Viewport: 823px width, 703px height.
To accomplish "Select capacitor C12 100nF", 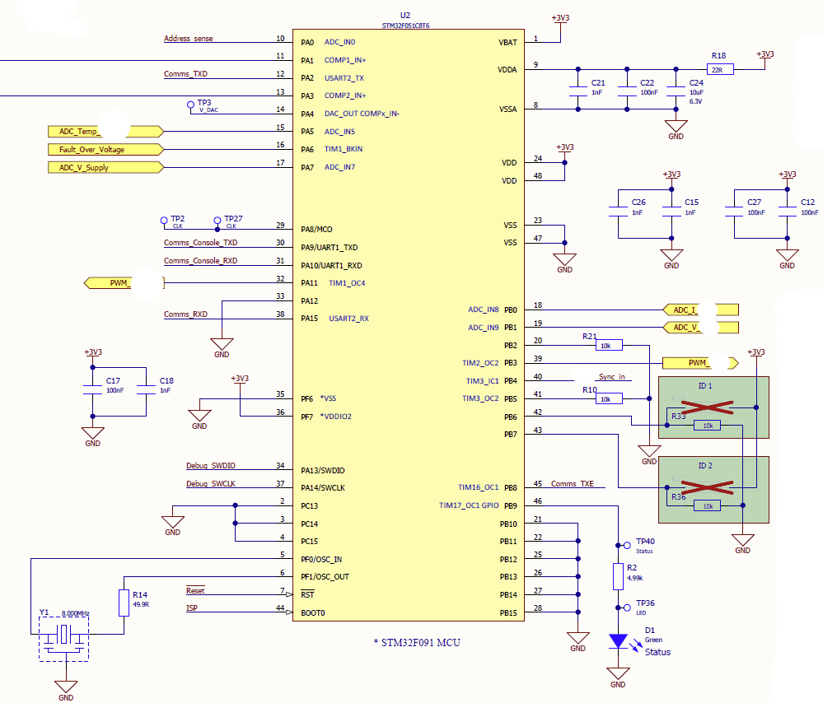I will [788, 212].
